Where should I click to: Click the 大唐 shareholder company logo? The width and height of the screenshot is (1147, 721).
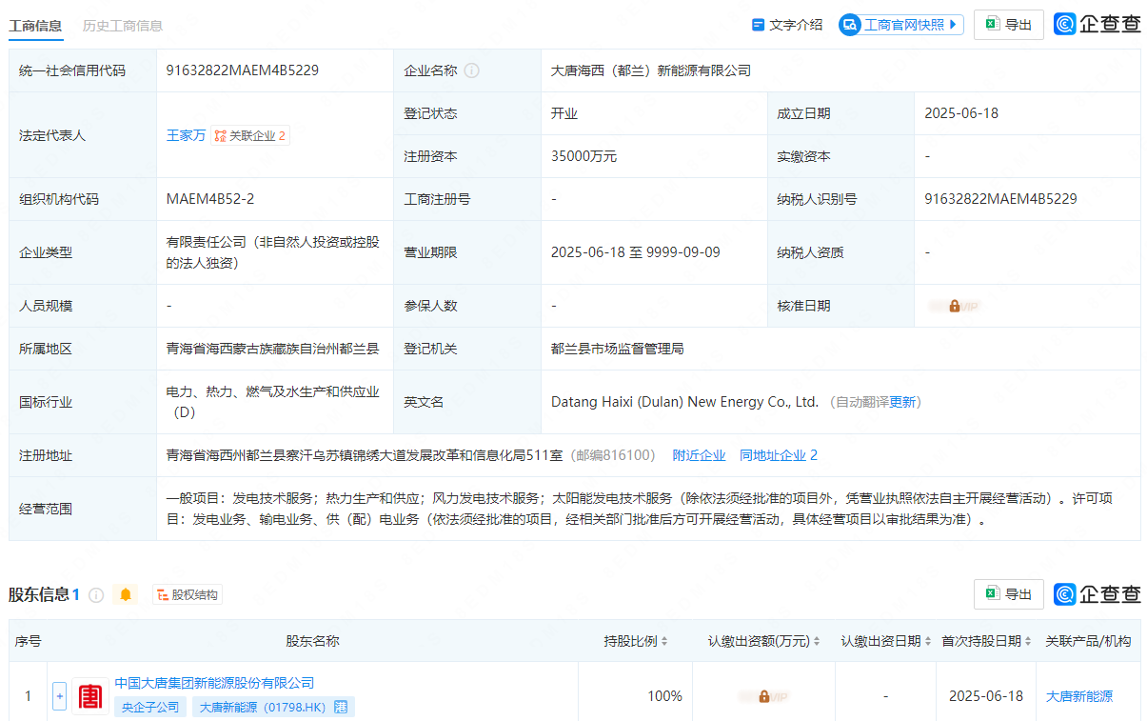[x=89, y=696]
